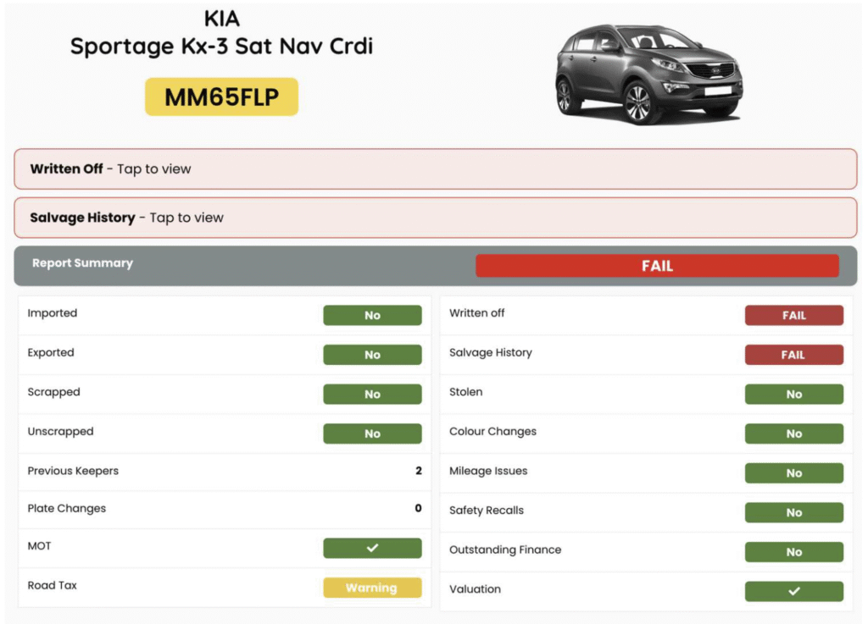Expand the Written Off tap to view banner
This screenshot has height=624, width=868.
(x=435, y=169)
